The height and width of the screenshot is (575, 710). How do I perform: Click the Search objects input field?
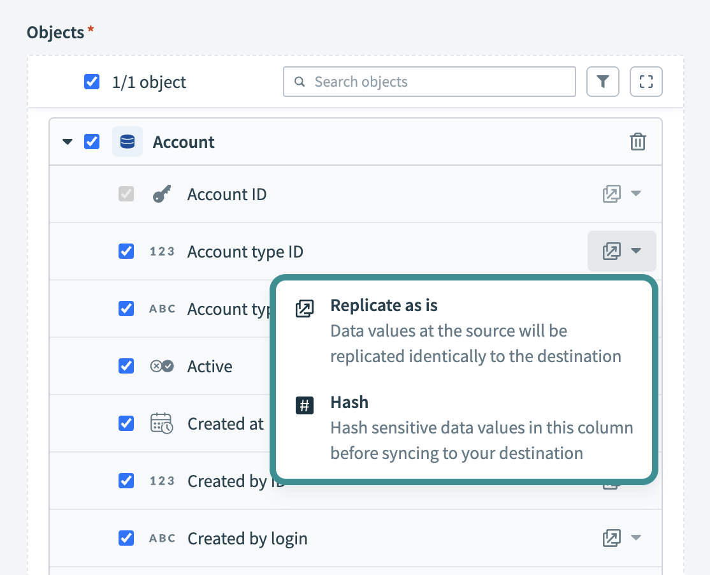tap(428, 82)
